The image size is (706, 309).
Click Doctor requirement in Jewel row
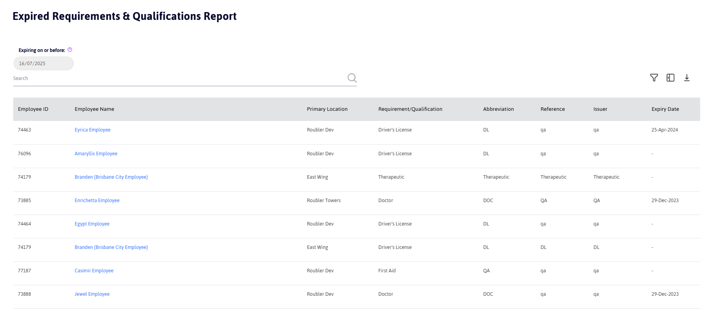point(386,294)
